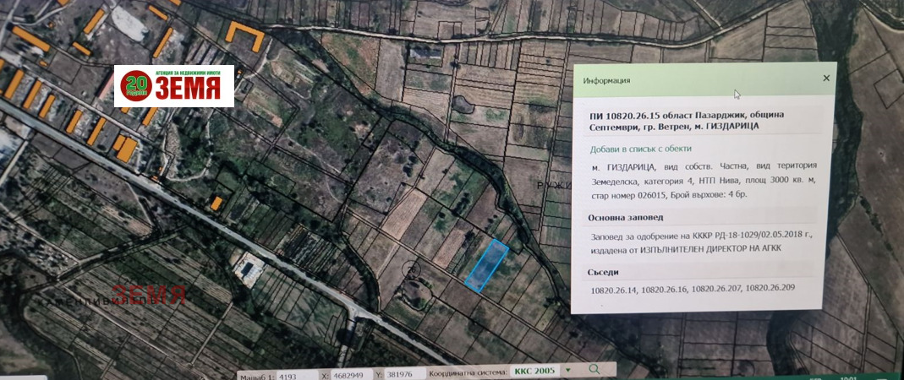The height and width of the screenshot is (380, 904).
Task: Open neighbor parcel 10820.26.14
Action: 614,290
